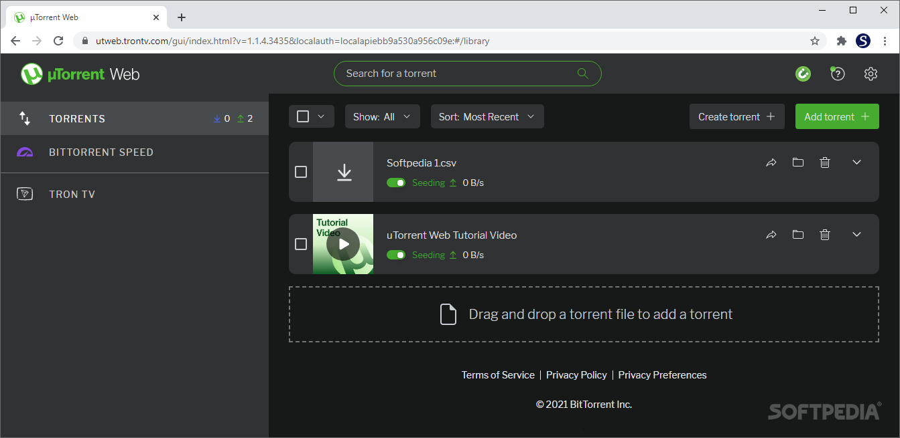Image resolution: width=900 pixels, height=438 pixels.
Task: Click the Softpedia 1.csv torrent name
Action: pyautogui.click(x=422, y=163)
